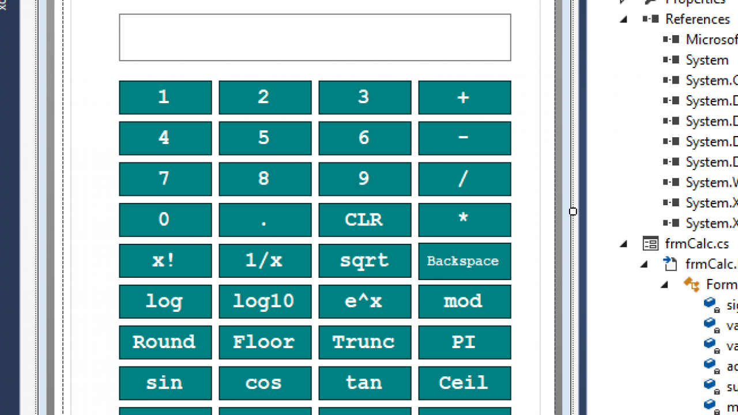Click the 0 digit button
738x415 pixels.
(165, 220)
